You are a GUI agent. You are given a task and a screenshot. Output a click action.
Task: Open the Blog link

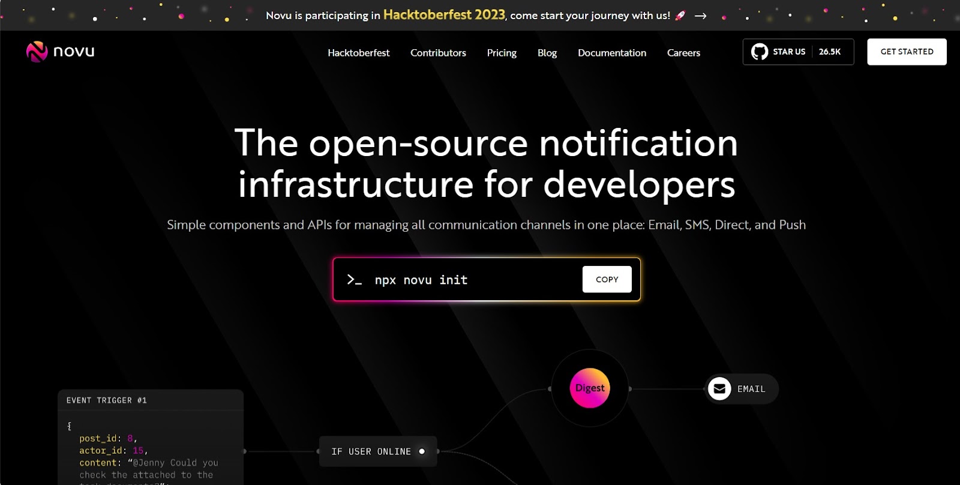(547, 53)
